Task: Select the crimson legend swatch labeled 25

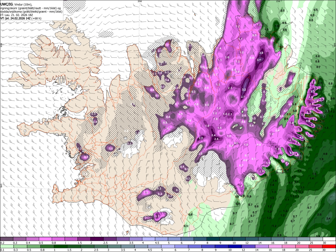Action: 316,246
